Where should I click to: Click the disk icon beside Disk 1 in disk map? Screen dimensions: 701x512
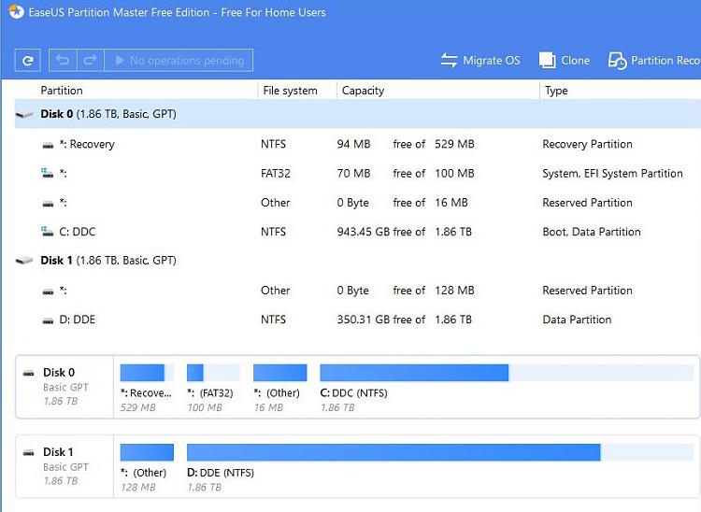click(29, 452)
